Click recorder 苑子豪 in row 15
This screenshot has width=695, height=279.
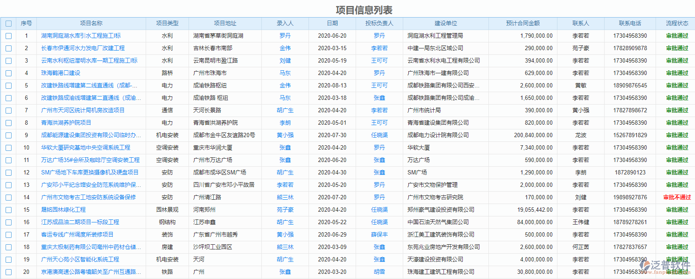[285, 210]
